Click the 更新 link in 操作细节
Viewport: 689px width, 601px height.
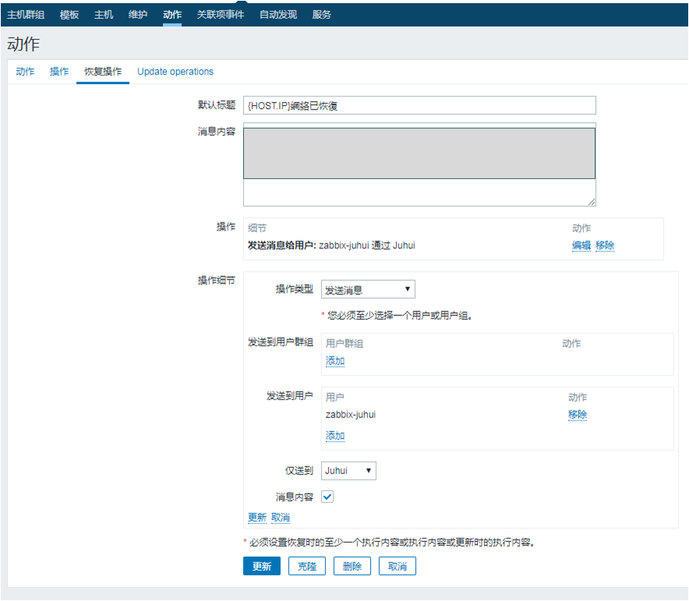coord(257,518)
